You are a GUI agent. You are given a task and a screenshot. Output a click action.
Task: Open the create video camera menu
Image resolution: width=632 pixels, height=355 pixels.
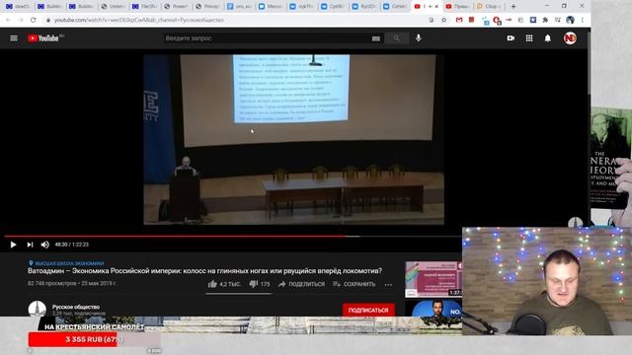(x=511, y=37)
